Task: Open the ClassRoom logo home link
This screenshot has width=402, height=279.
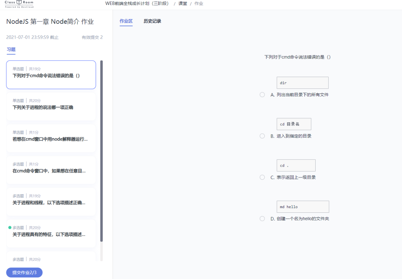Action: click(19, 4)
